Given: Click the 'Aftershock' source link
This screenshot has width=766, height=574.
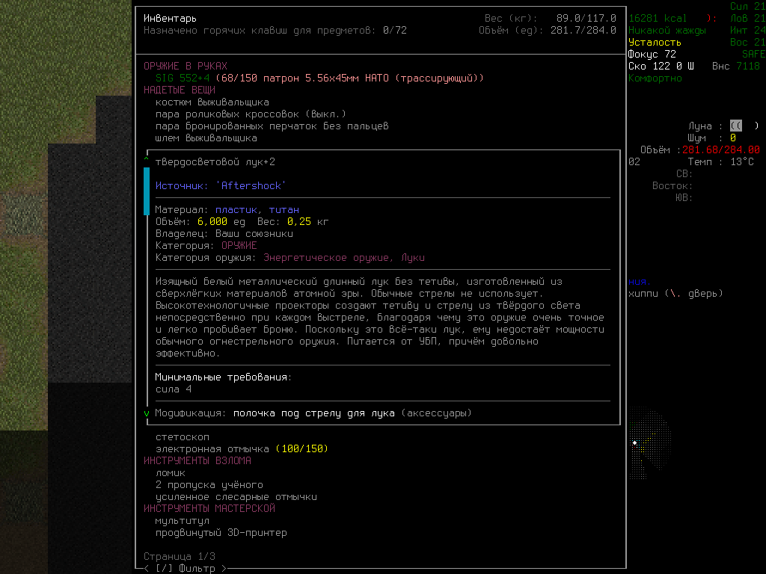Looking at the screenshot, I should click(x=251, y=185).
